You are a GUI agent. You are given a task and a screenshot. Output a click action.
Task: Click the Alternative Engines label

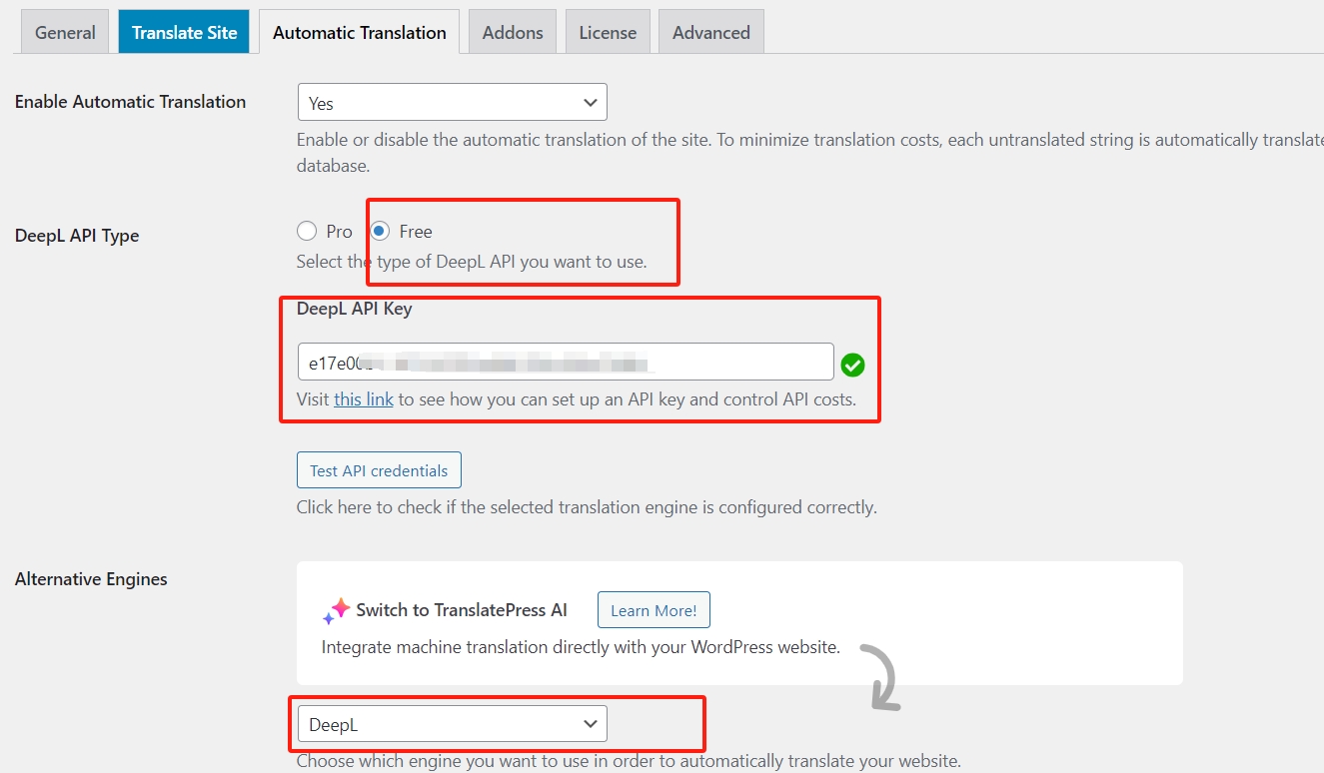pos(91,579)
